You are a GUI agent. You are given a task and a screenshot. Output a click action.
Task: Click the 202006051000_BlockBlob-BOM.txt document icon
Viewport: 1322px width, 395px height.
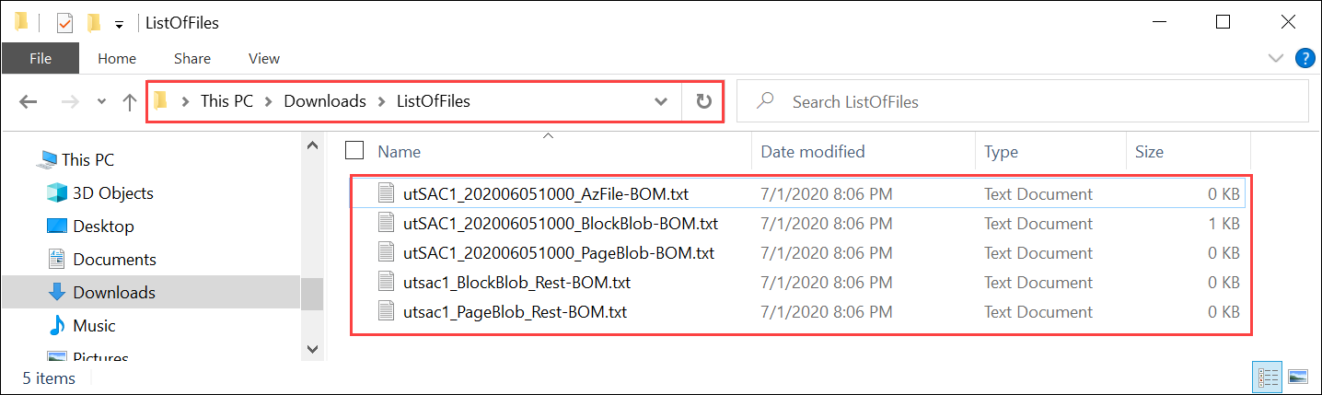(x=387, y=224)
